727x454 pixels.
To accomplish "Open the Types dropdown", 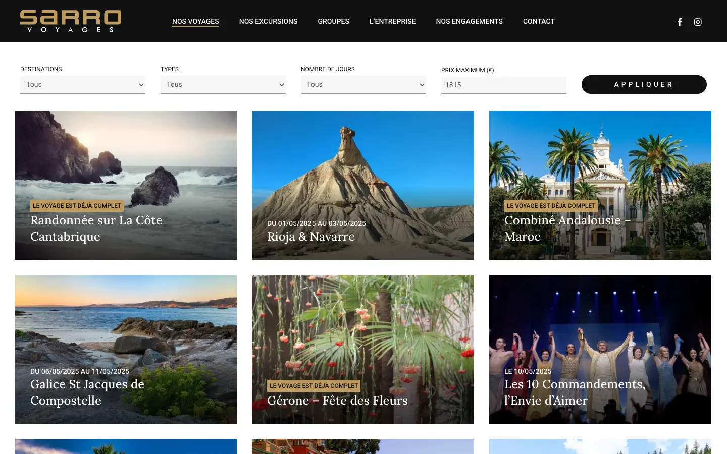I will (223, 85).
